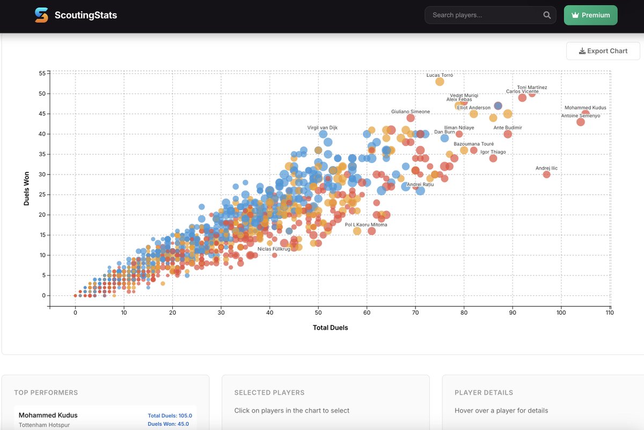Upgrade using the Premium button
The width and height of the screenshot is (644, 430).
point(590,15)
